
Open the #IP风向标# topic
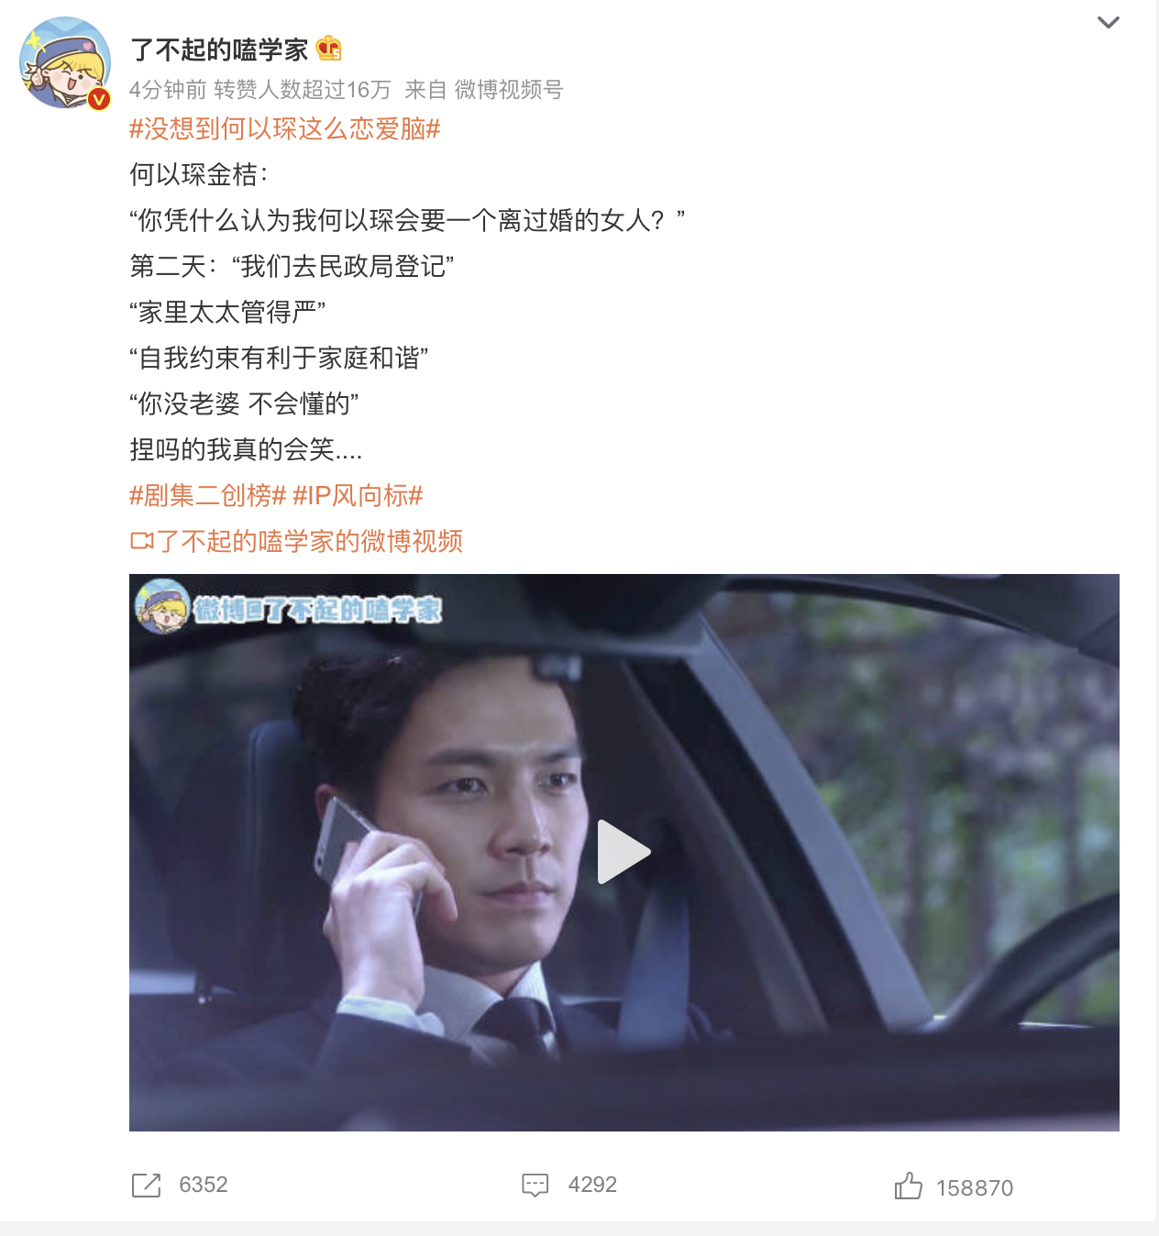click(358, 496)
